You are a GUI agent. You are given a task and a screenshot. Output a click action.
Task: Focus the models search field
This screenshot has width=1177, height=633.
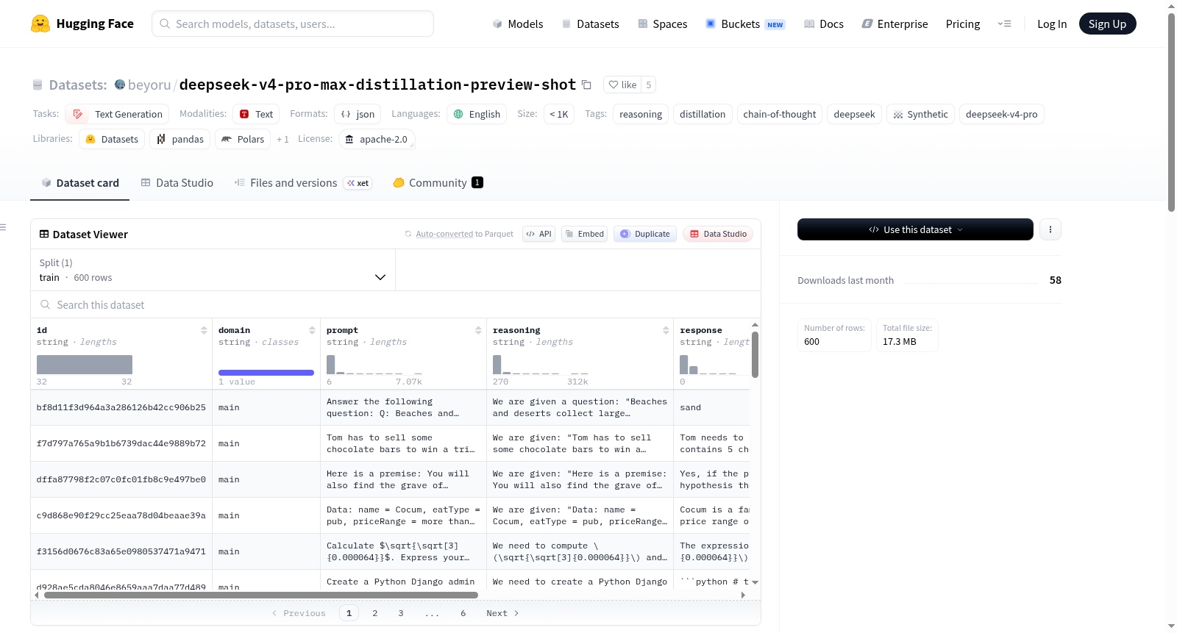click(x=293, y=24)
